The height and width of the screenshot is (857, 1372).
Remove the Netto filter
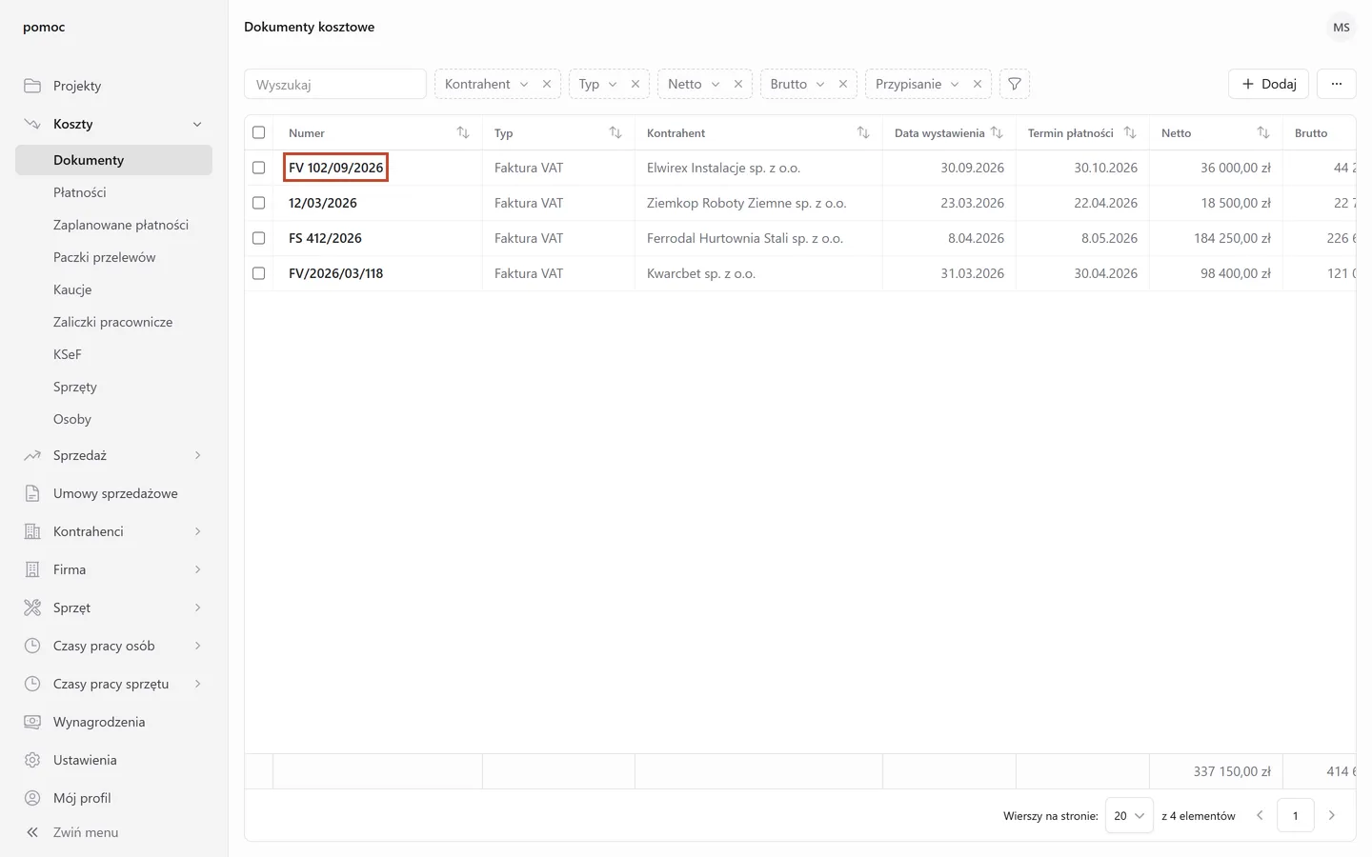point(738,84)
